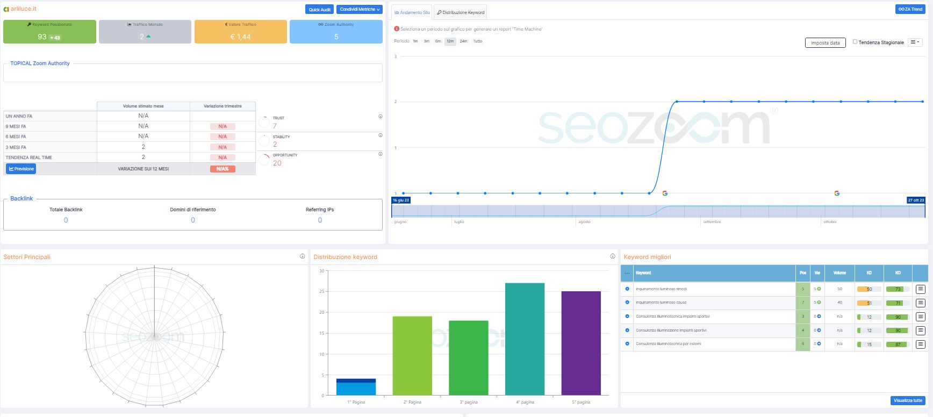Select the 3m period option
Screen dimensions: 933x417
pyautogui.click(x=426, y=41)
